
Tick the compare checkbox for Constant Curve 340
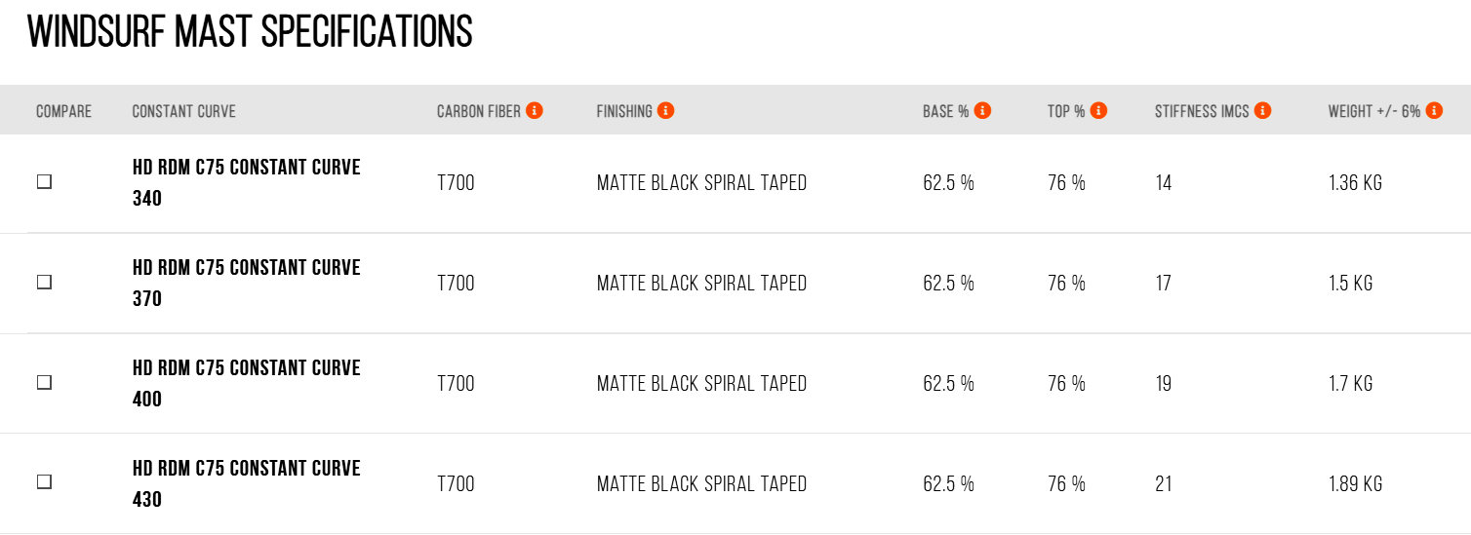pos(44,181)
